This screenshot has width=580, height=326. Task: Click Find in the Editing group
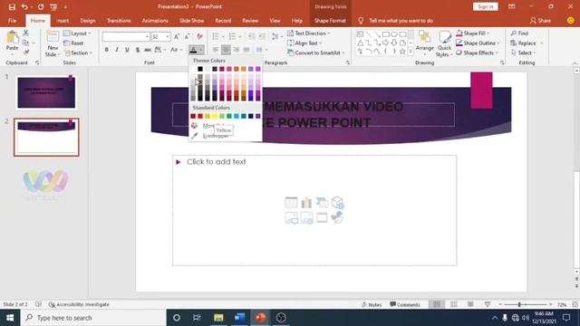click(519, 34)
